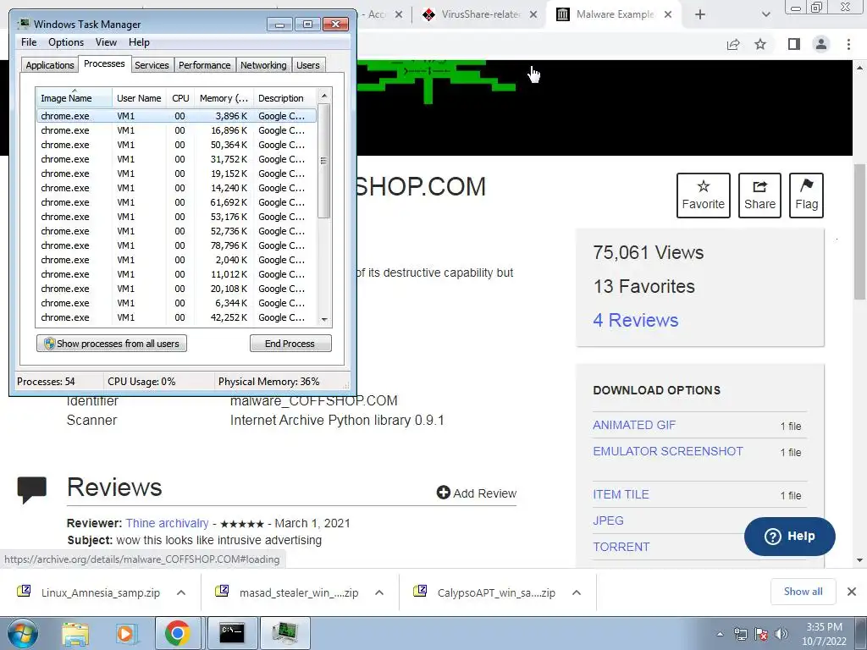Sort processes by Memory column
The height and width of the screenshot is (650, 867).
[224, 98]
